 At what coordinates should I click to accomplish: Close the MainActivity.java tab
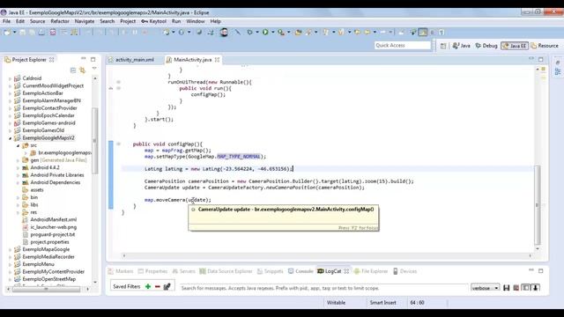218,60
